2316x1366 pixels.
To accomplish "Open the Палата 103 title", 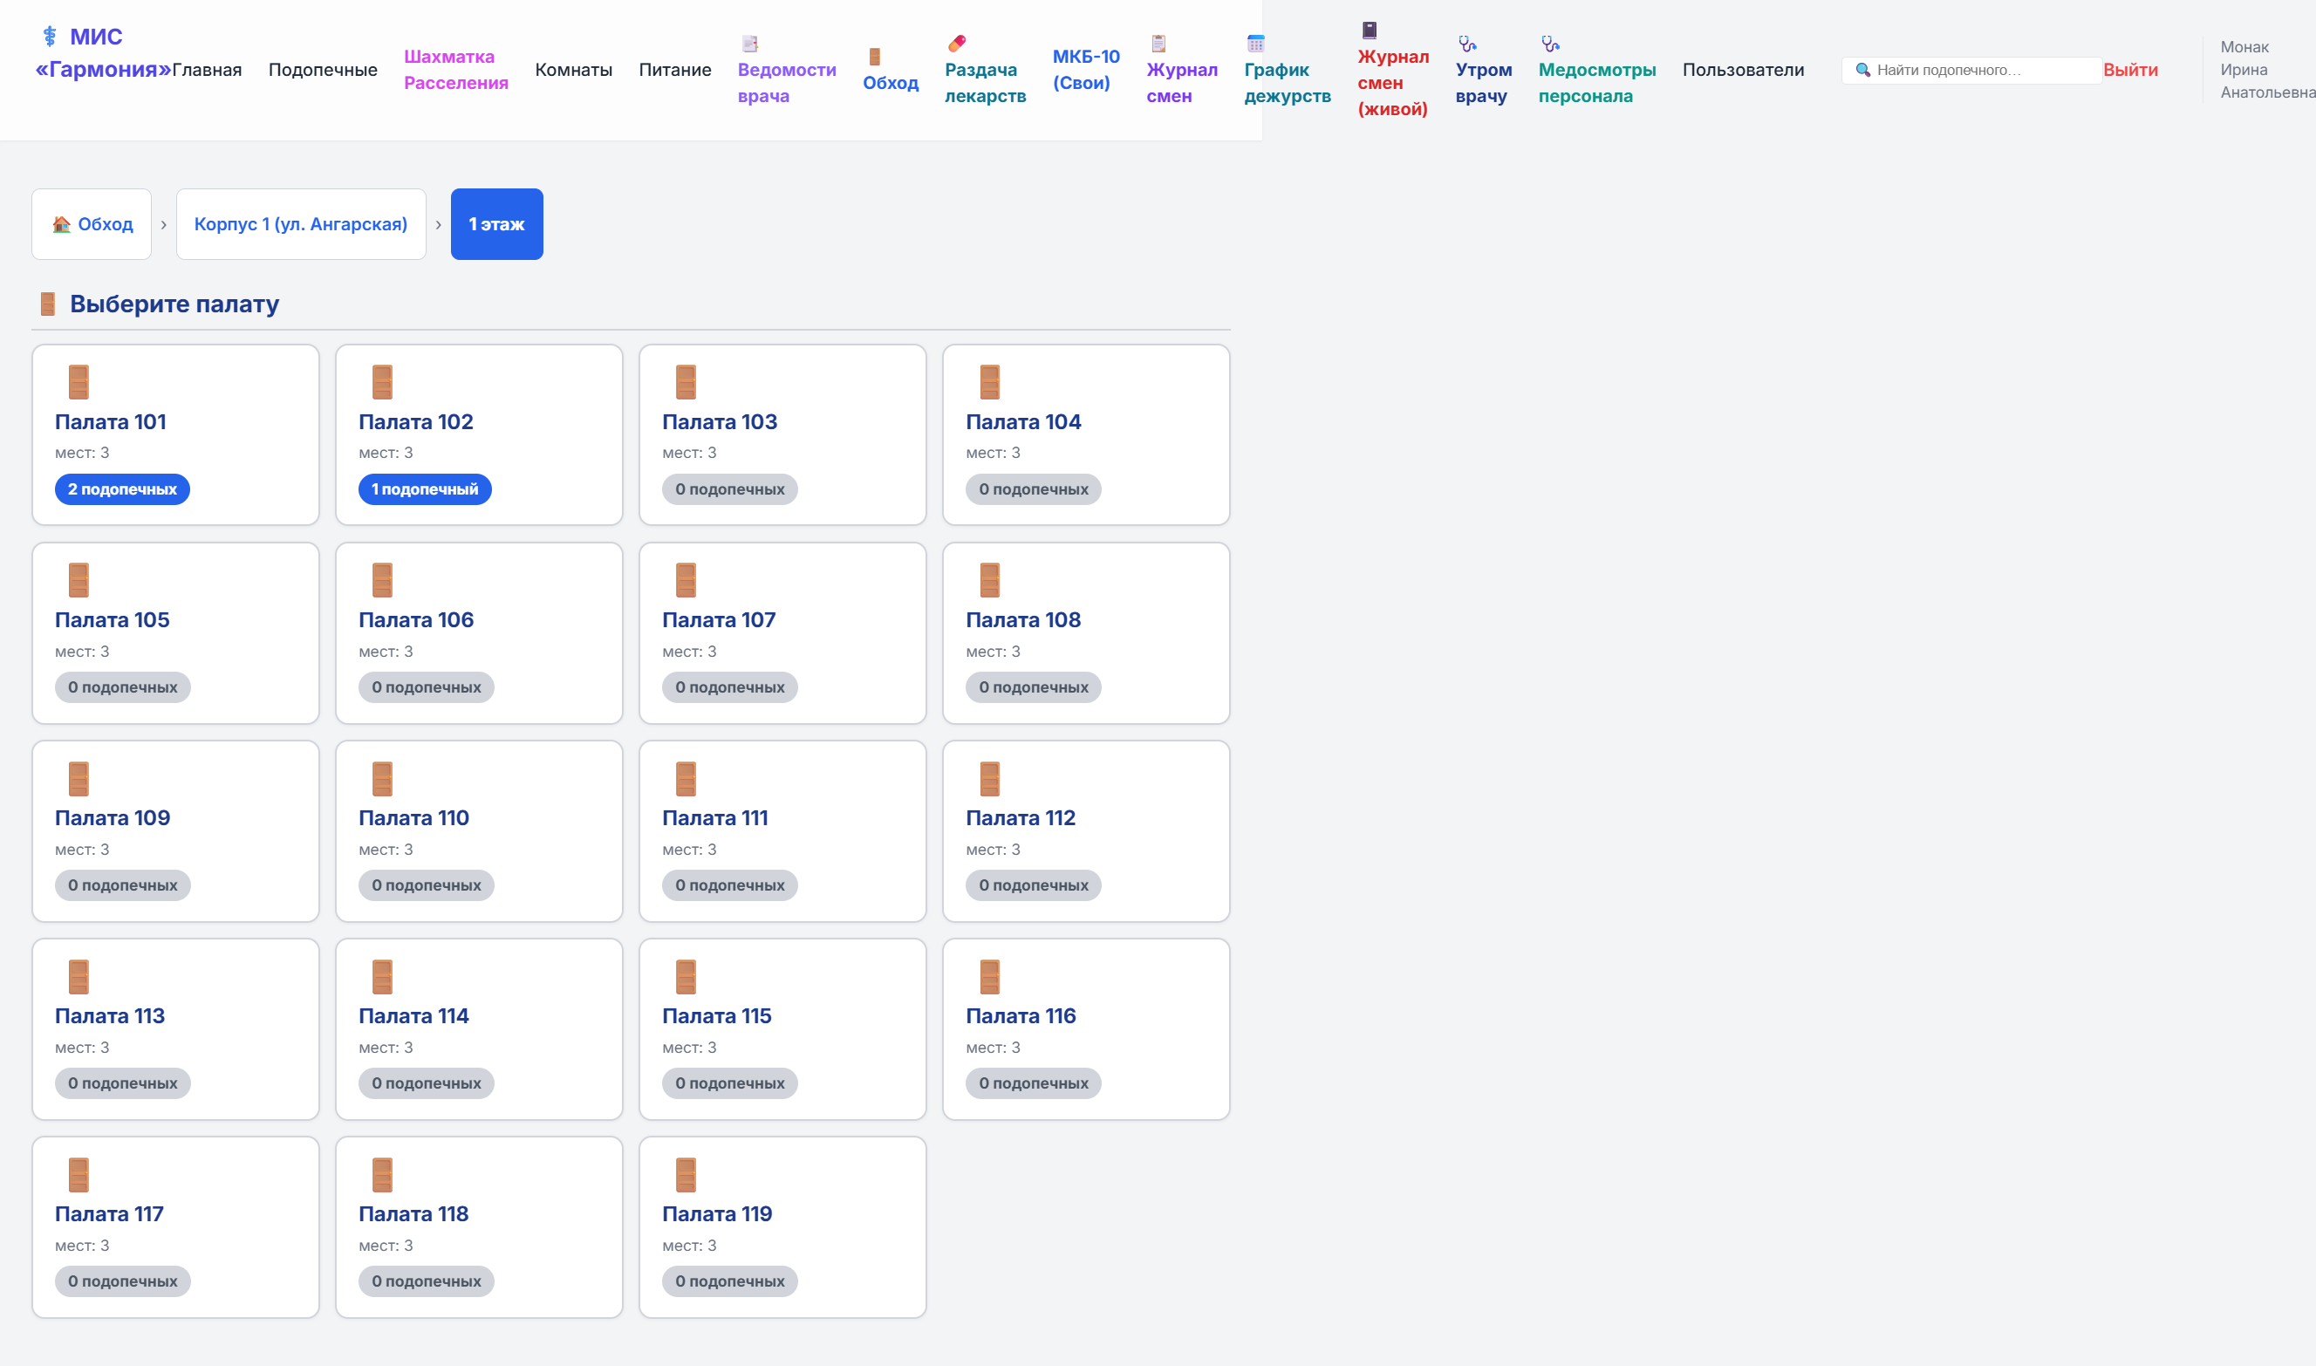I will tap(719, 421).
